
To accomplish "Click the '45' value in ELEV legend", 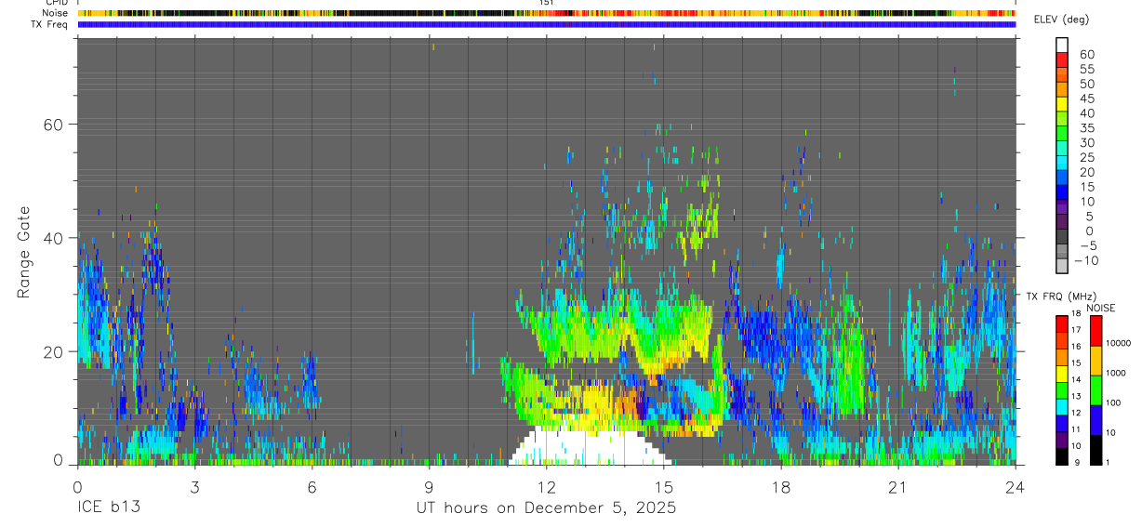I will pyautogui.click(x=1086, y=99).
